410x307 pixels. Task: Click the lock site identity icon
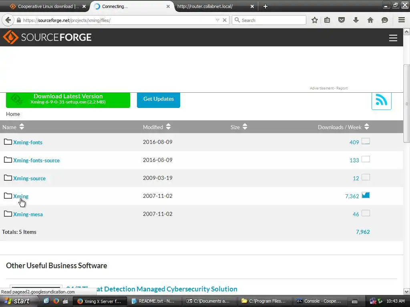coord(19,20)
